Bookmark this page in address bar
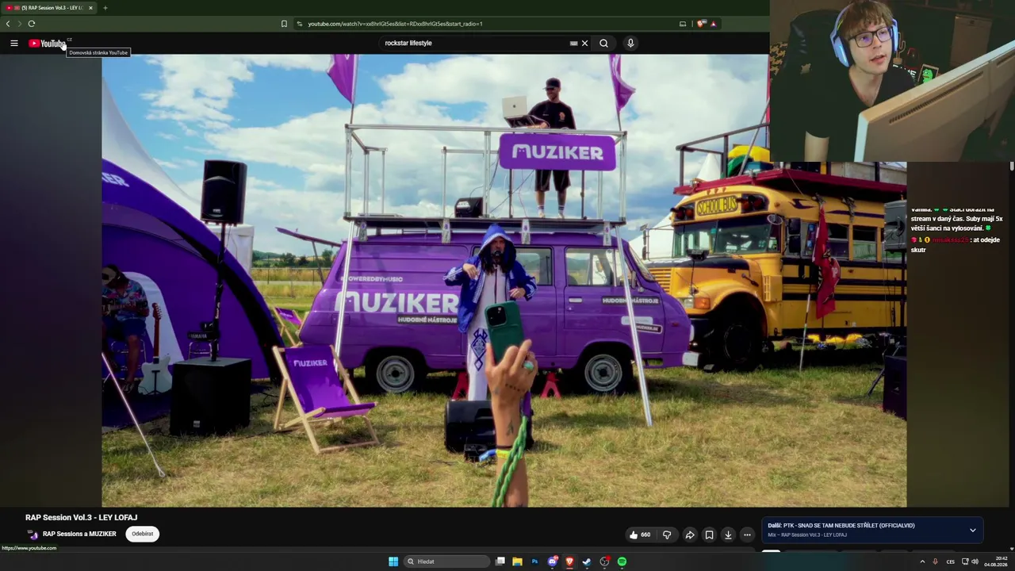Viewport: 1015px width, 571px height. tap(284, 24)
